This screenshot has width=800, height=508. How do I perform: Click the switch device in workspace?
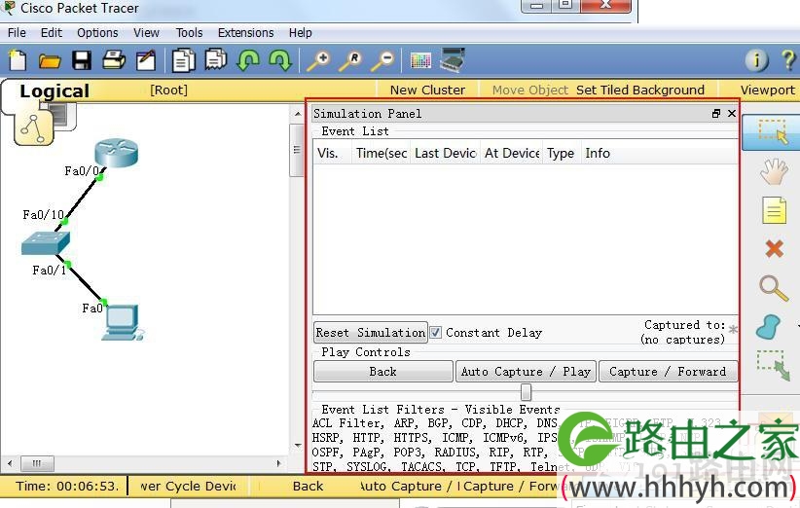(x=46, y=243)
